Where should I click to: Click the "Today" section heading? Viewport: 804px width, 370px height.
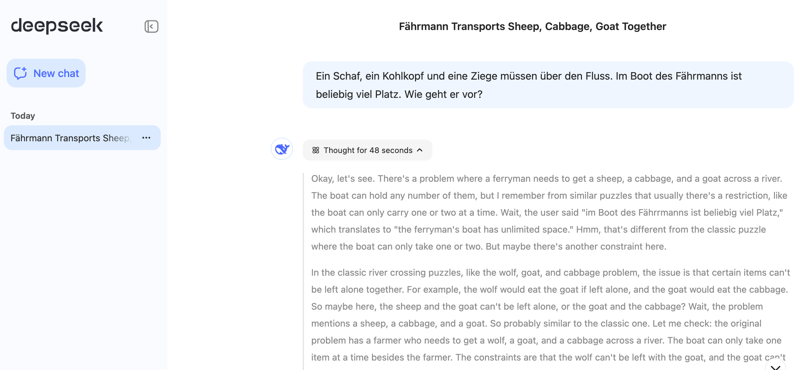23,116
